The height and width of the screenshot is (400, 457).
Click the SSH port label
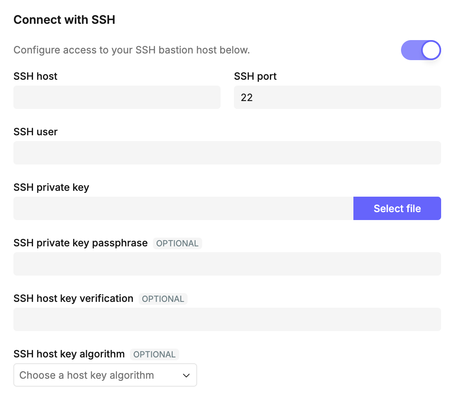pos(255,76)
